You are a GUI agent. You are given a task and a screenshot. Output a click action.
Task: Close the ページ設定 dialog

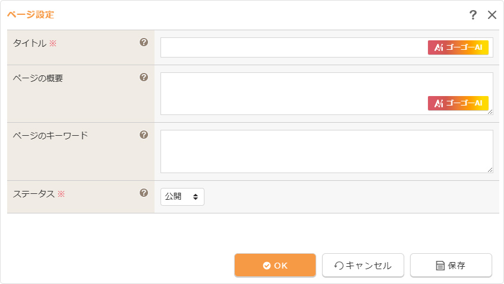[x=492, y=15]
